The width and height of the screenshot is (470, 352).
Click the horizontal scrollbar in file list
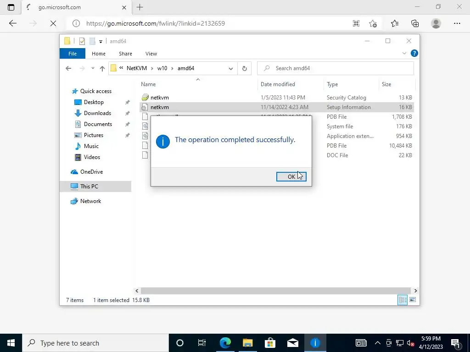click(275, 291)
